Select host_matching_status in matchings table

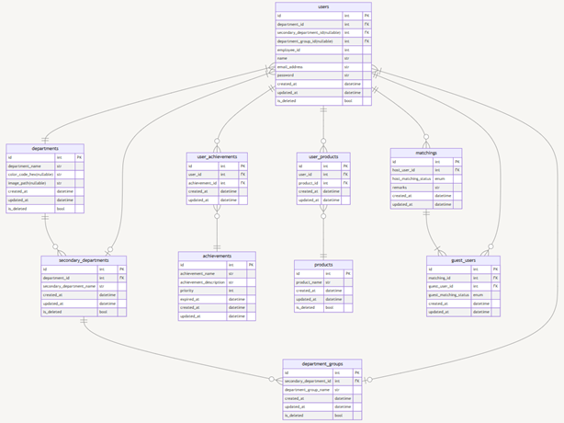point(426,178)
